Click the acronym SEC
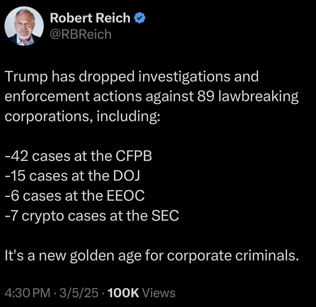Viewport: 316px width, 307px height. (x=165, y=215)
